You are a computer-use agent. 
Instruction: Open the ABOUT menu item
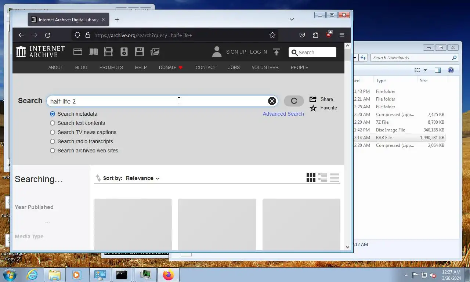56,68
